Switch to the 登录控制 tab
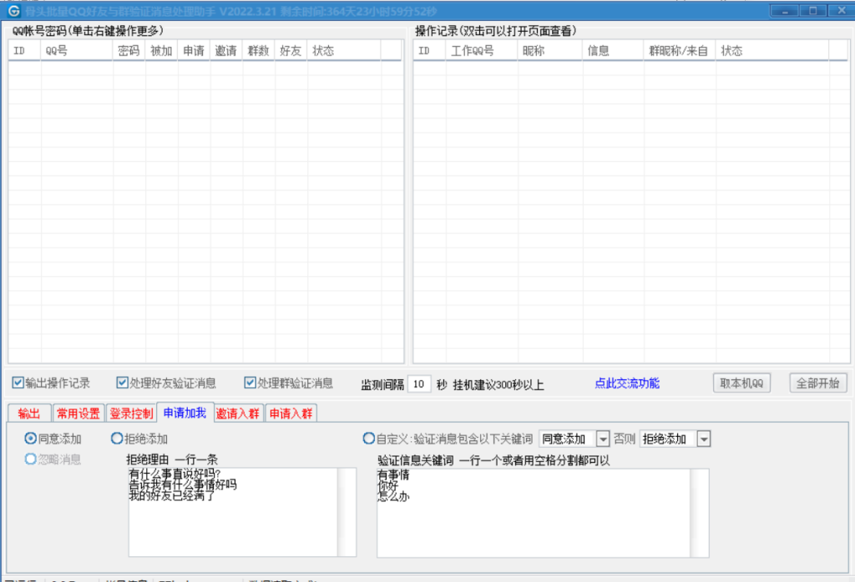 tap(131, 414)
